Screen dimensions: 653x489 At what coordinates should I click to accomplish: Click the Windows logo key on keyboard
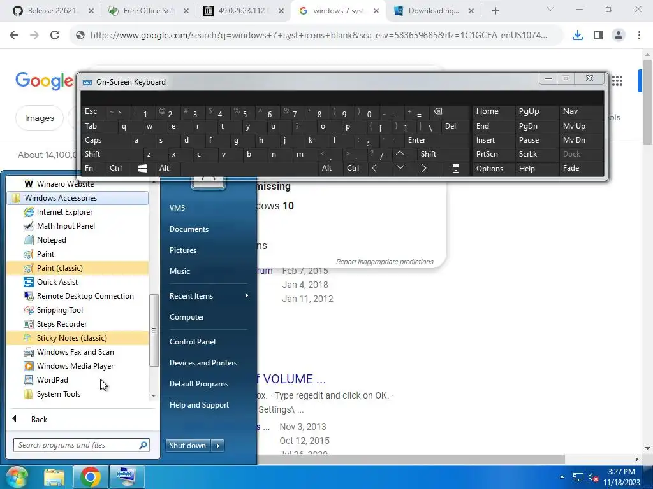pyautogui.click(x=142, y=168)
